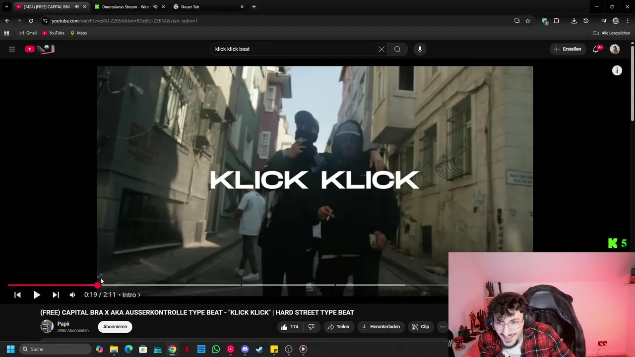
Task: Skip to the next video
Action: pos(56,295)
